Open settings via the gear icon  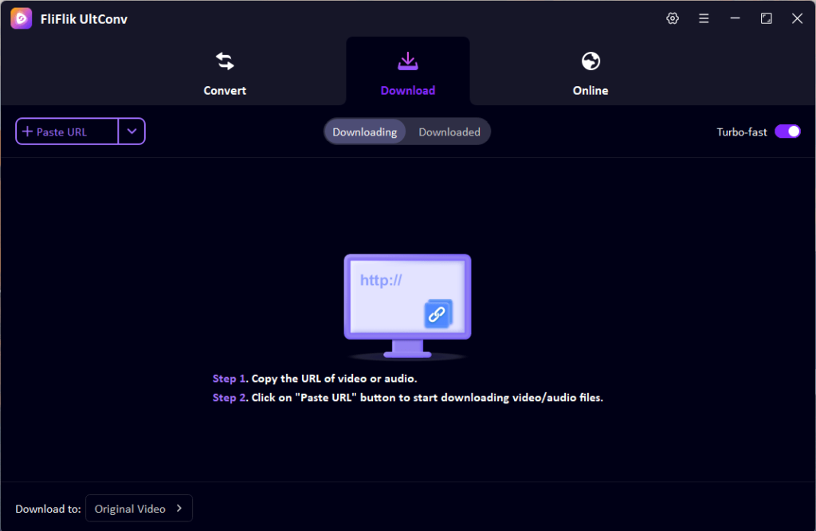point(672,18)
